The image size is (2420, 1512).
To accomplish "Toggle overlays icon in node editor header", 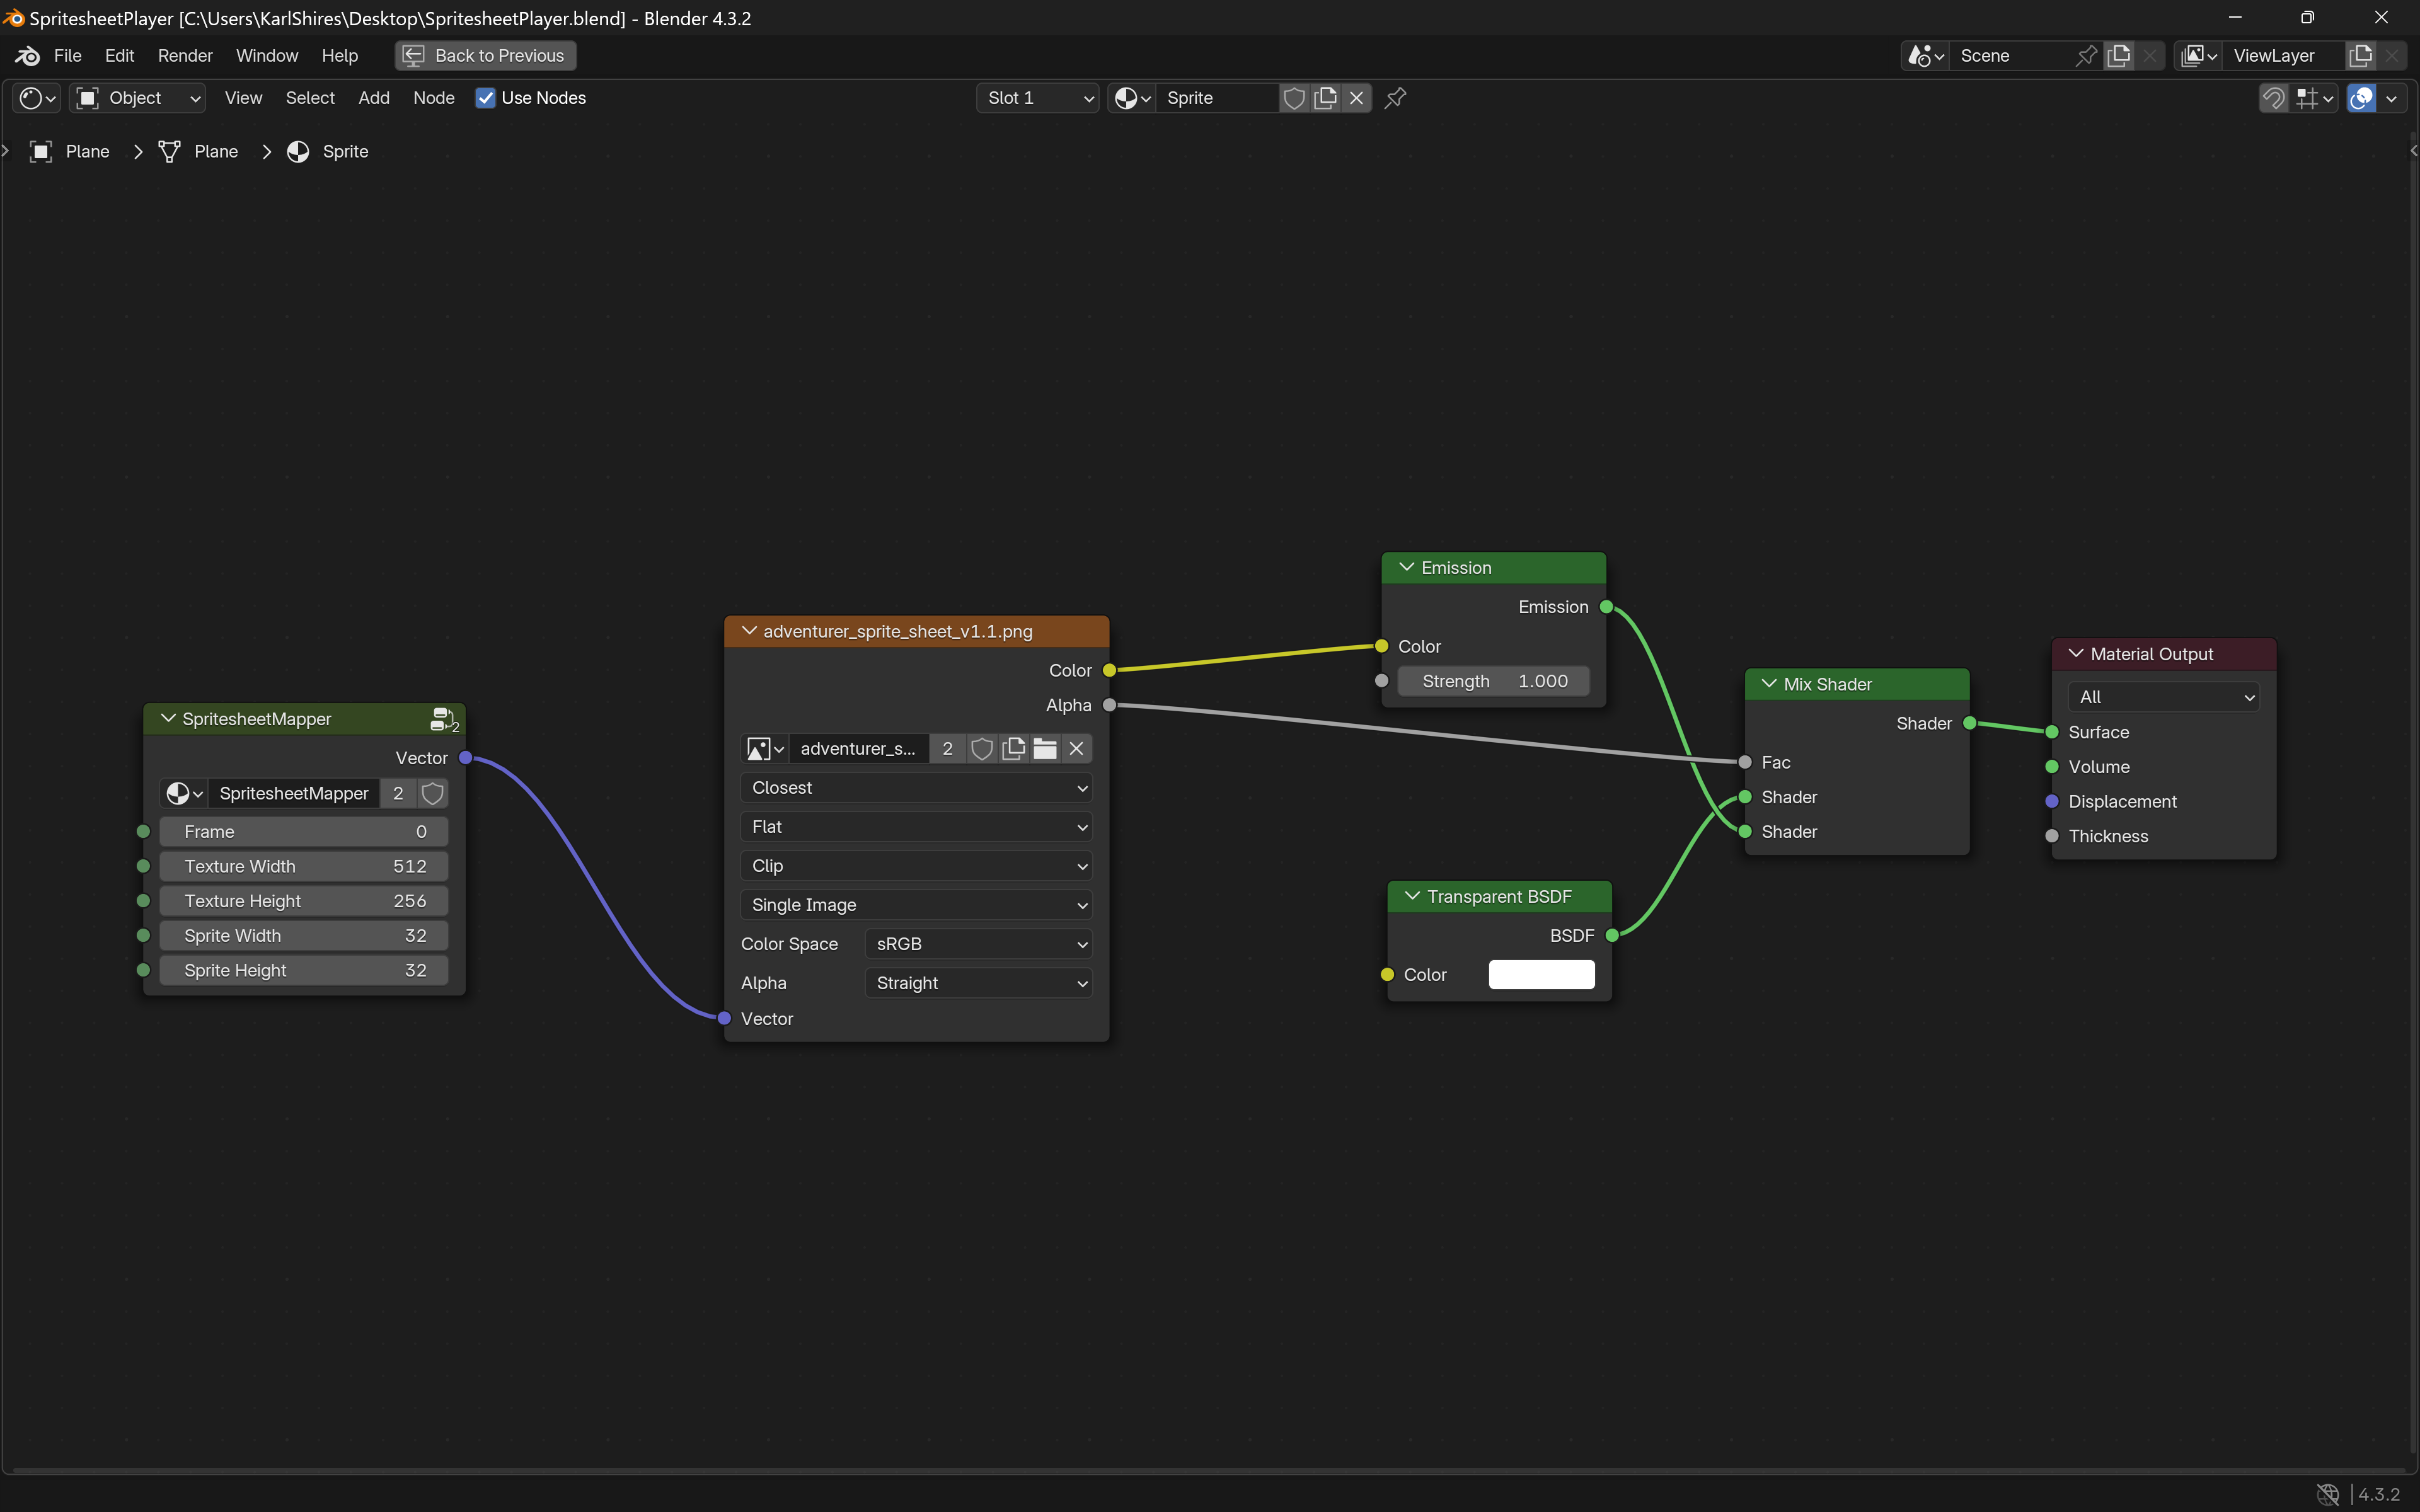I will [x=2361, y=98].
